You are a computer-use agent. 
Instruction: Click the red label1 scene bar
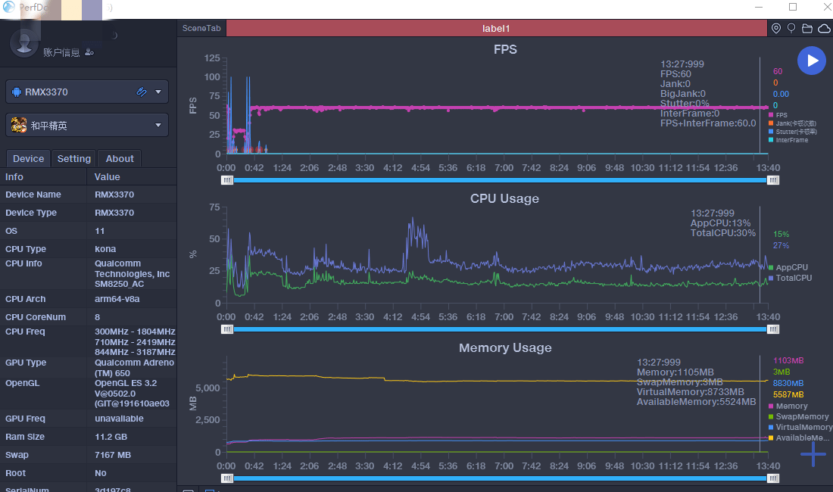point(496,28)
